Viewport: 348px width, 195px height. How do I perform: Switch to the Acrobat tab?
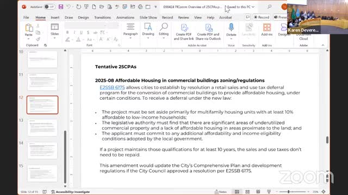pos(226,17)
